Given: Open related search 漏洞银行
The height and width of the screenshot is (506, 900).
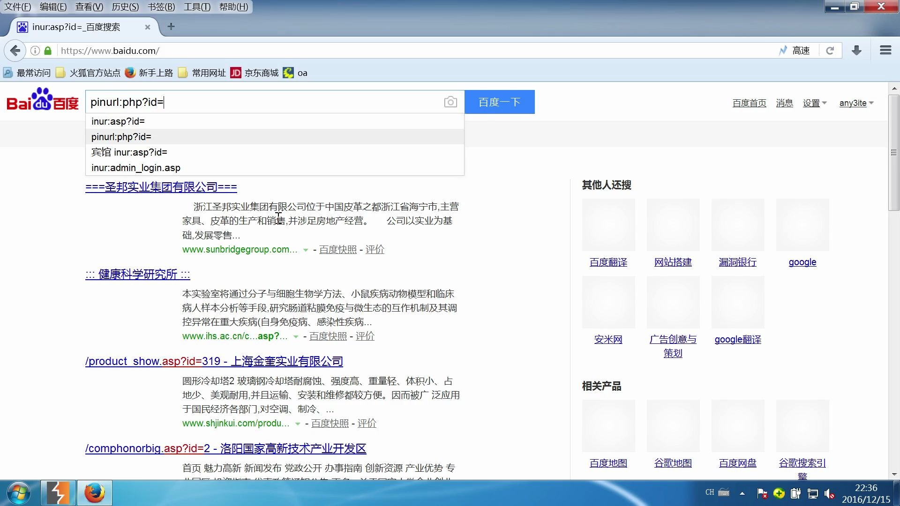Looking at the screenshot, I should [x=738, y=262].
